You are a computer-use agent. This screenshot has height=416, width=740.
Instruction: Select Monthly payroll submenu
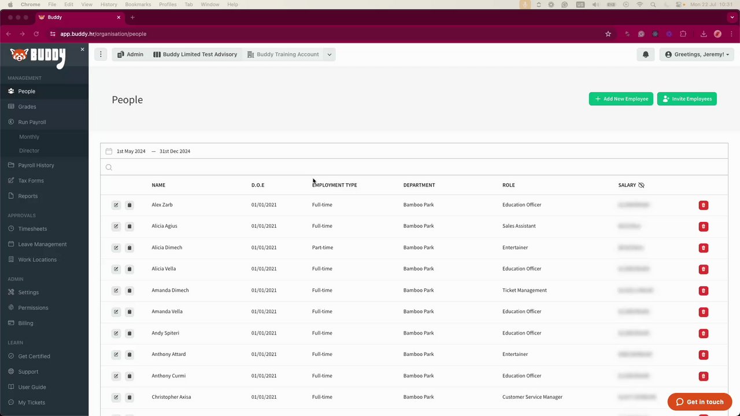29,137
